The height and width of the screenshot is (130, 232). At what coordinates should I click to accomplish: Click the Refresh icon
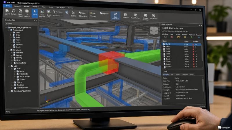pos(14,11)
